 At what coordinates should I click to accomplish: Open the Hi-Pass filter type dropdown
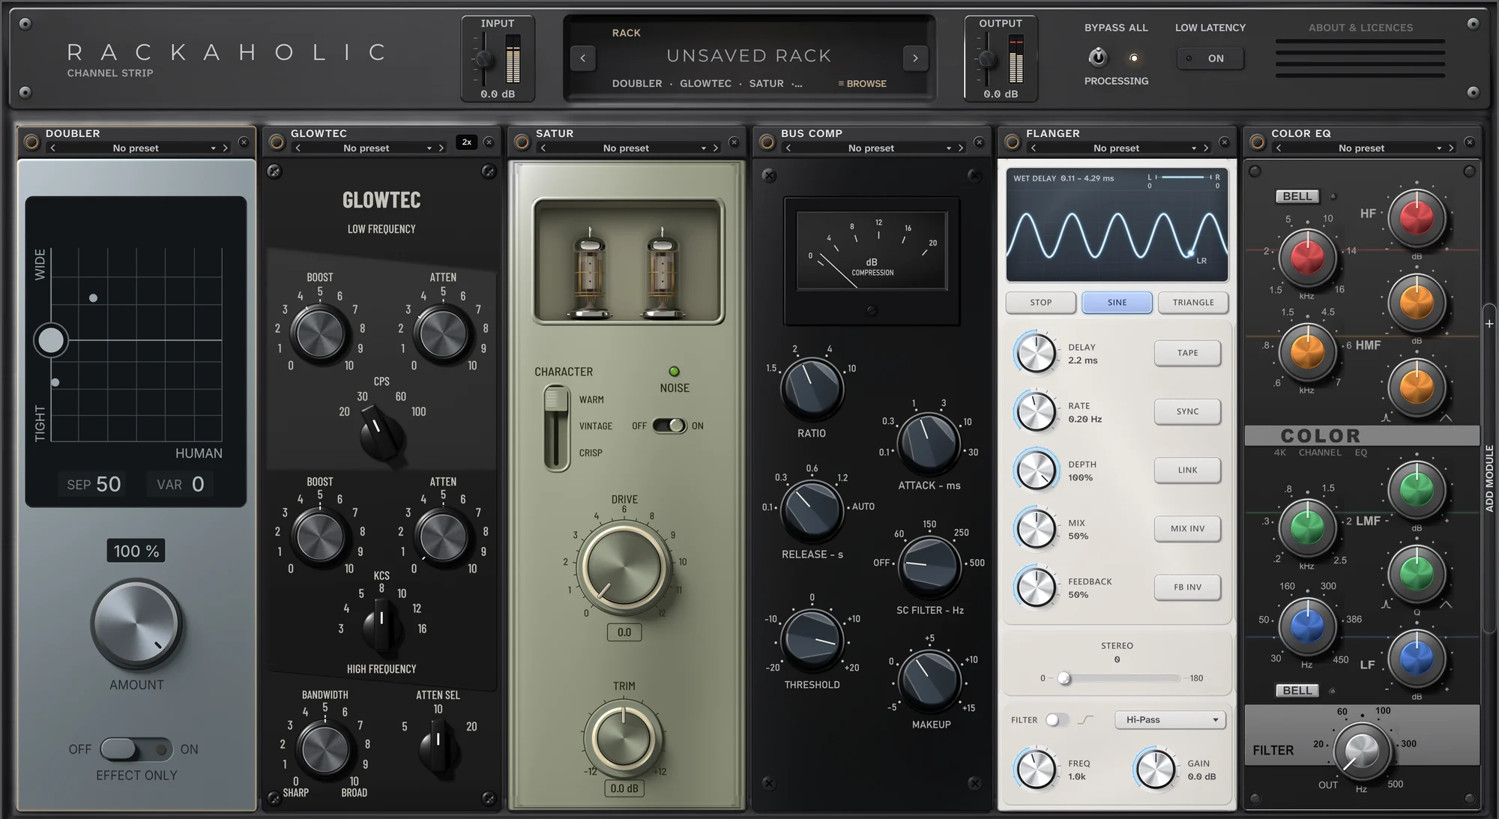tap(1171, 720)
